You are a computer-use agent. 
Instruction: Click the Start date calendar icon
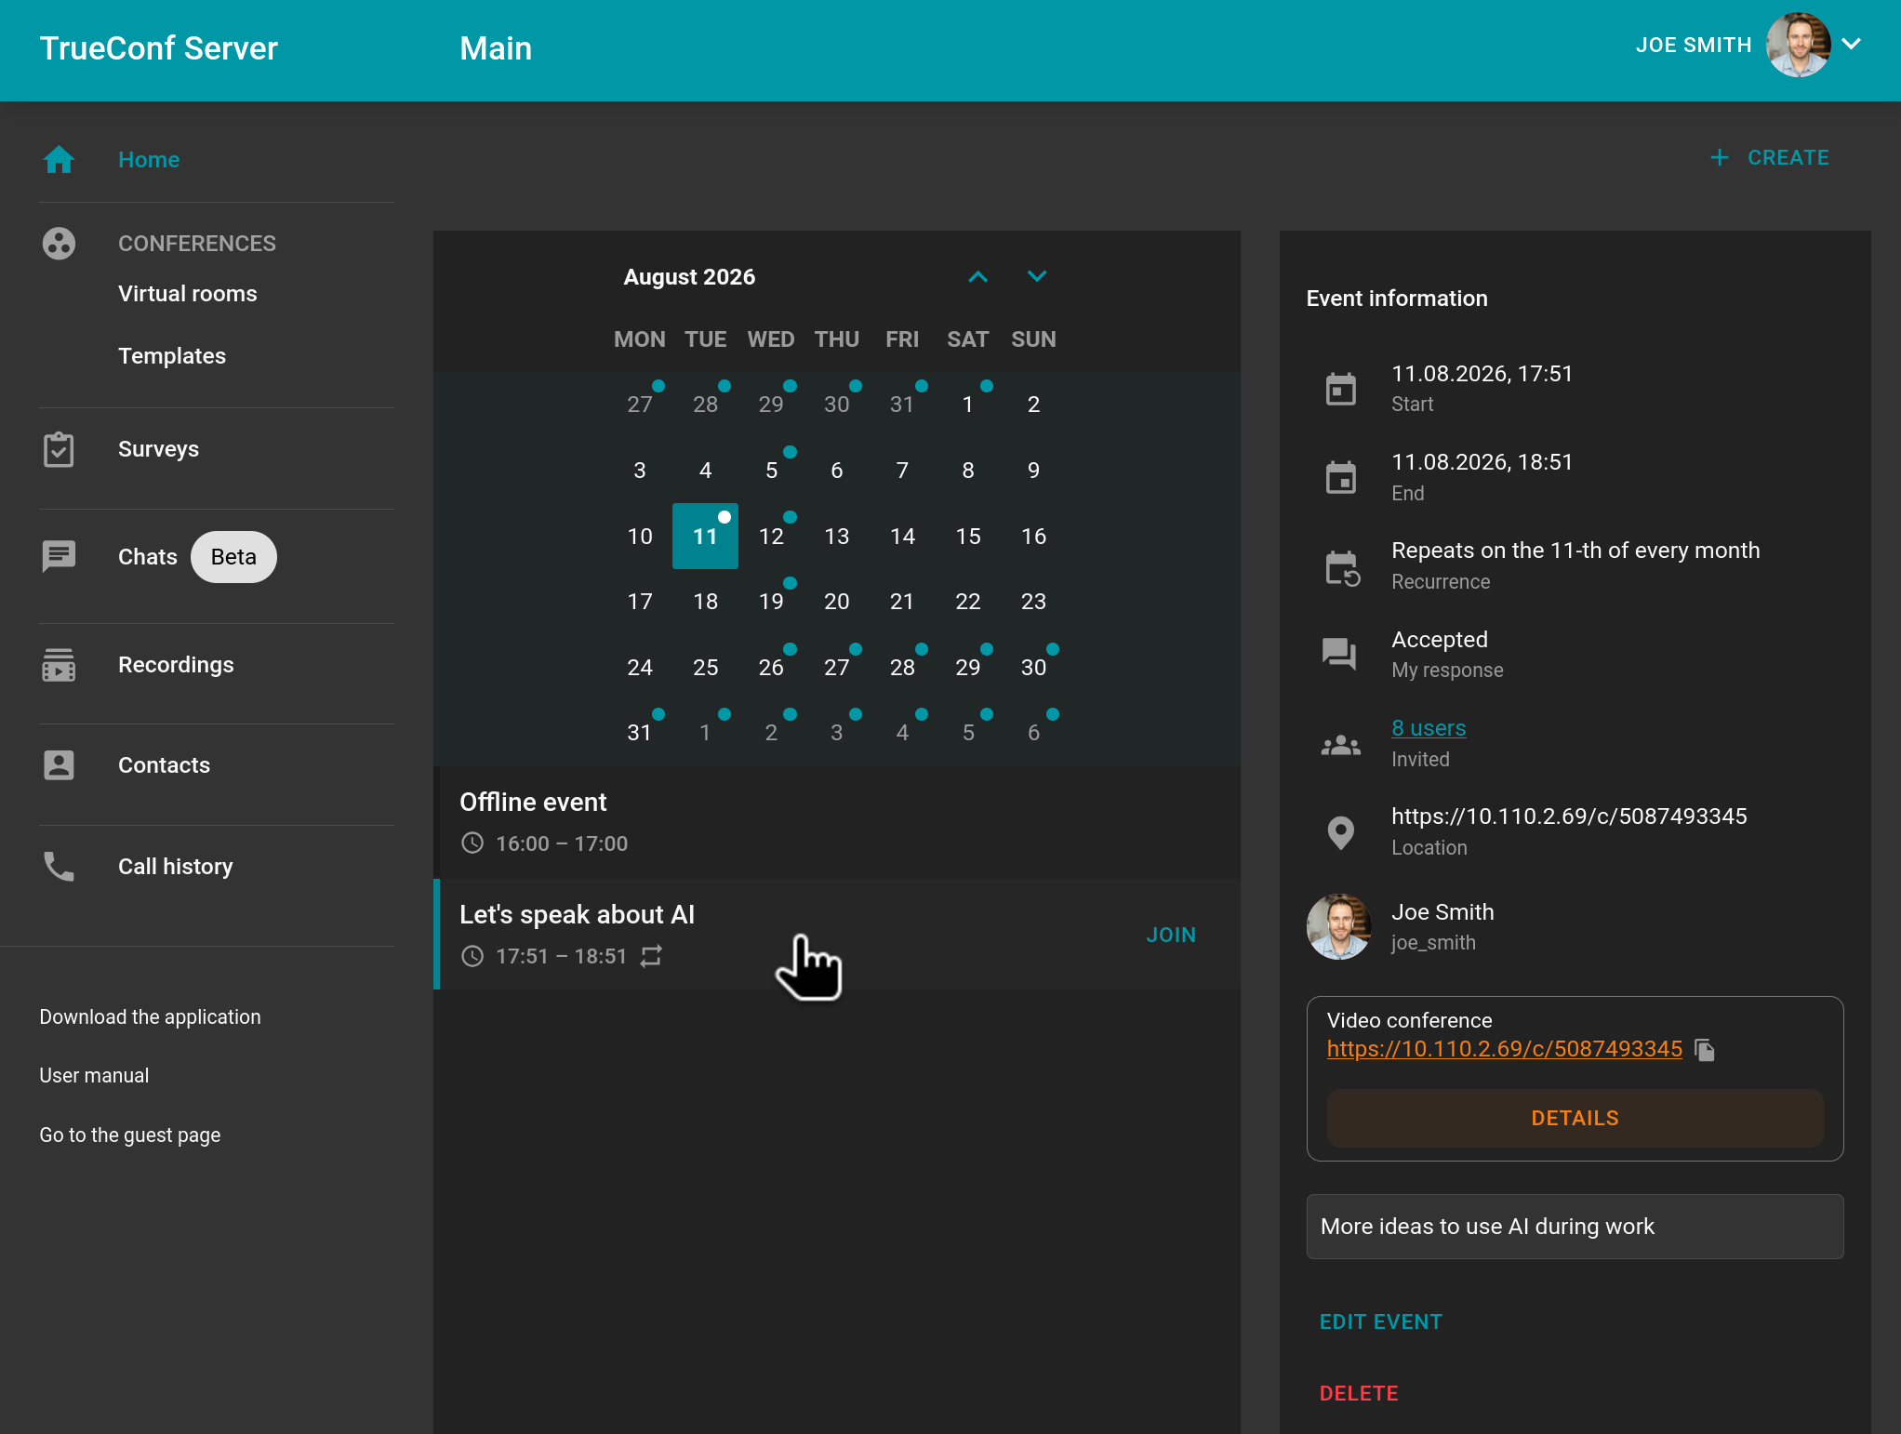coord(1340,389)
